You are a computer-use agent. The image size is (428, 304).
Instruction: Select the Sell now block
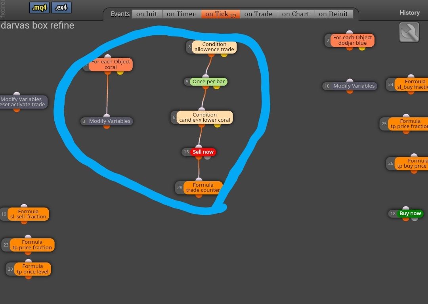point(203,152)
